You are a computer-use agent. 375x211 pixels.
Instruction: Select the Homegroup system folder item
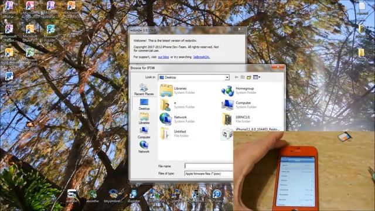tap(238, 90)
